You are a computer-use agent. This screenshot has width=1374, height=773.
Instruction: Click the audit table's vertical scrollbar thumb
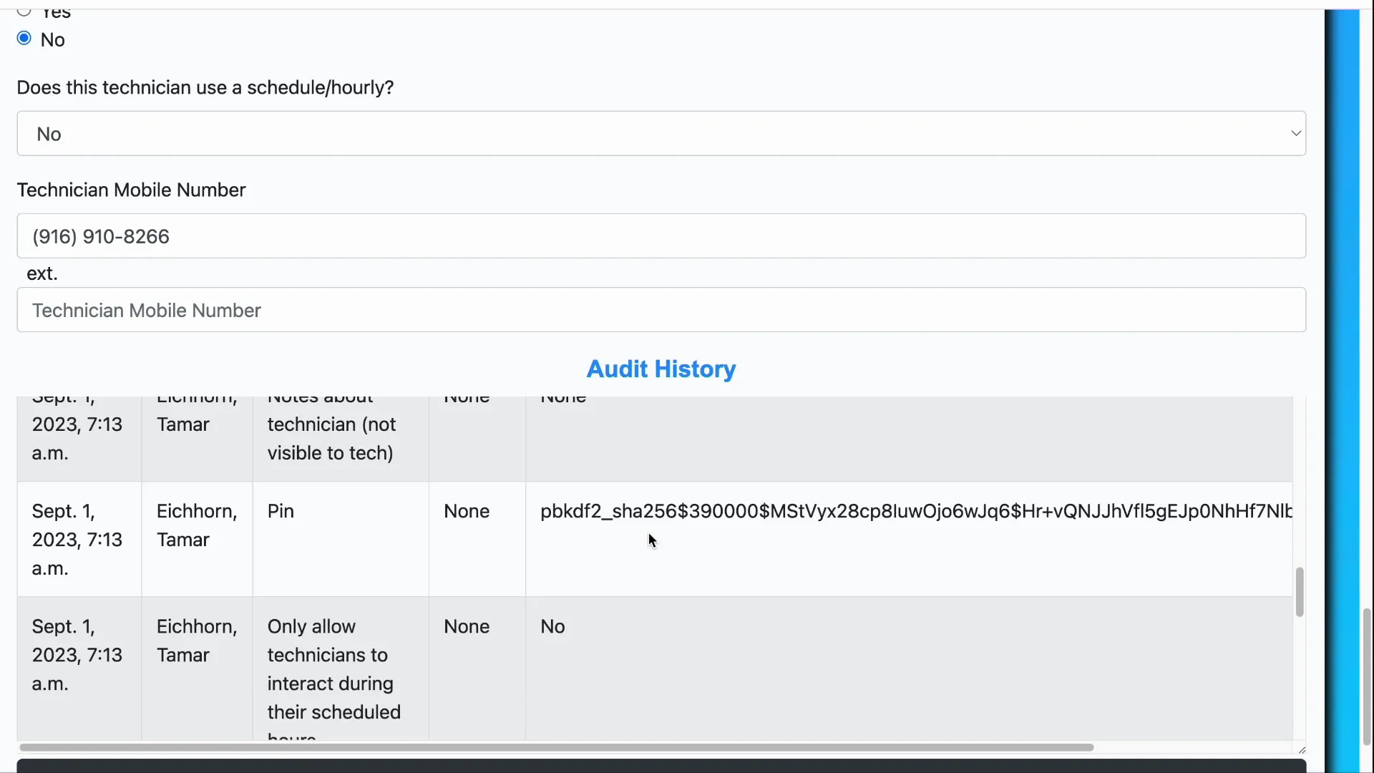(x=1298, y=592)
